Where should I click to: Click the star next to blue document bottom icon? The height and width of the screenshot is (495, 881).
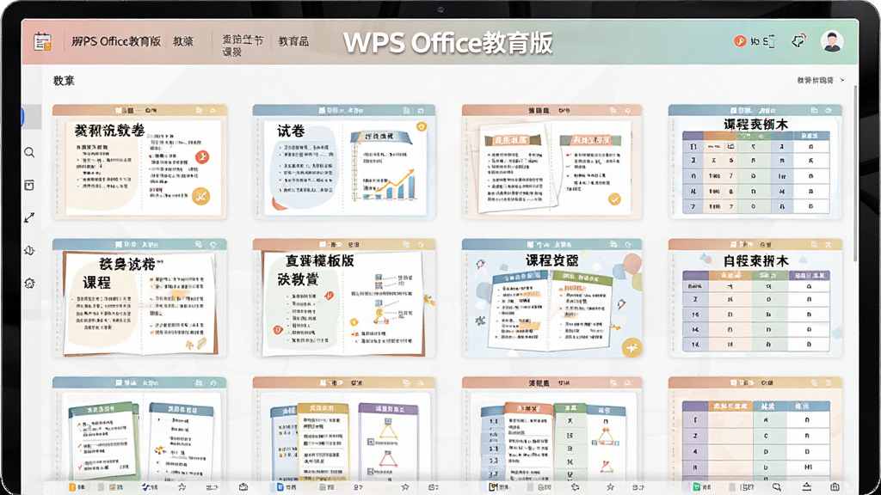pos(404,487)
